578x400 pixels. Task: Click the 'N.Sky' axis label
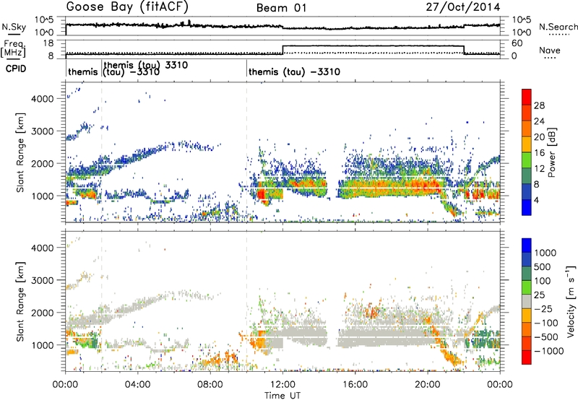click(x=14, y=27)
